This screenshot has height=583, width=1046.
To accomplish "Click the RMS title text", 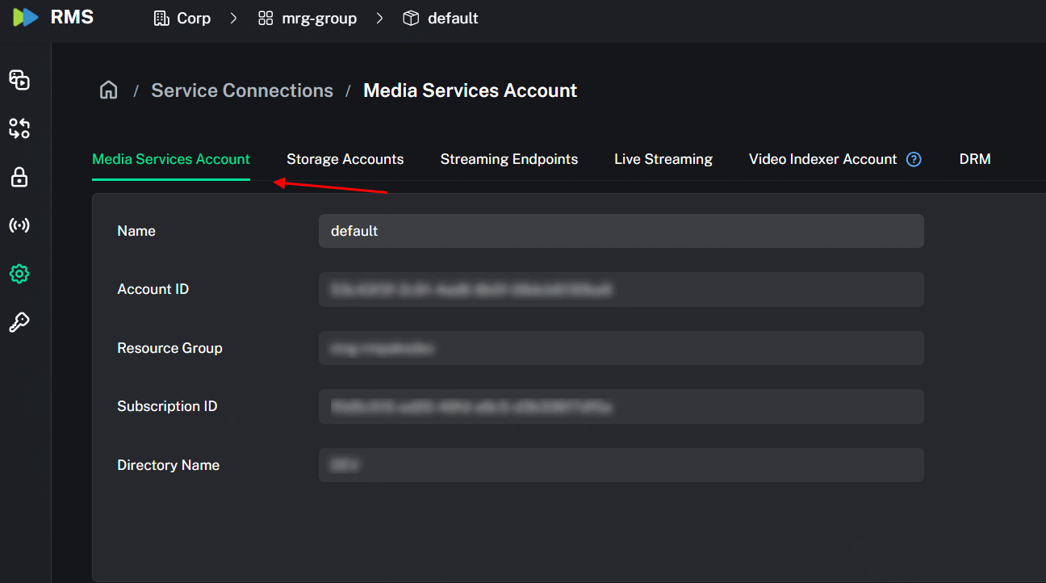I will pos(72,17).
